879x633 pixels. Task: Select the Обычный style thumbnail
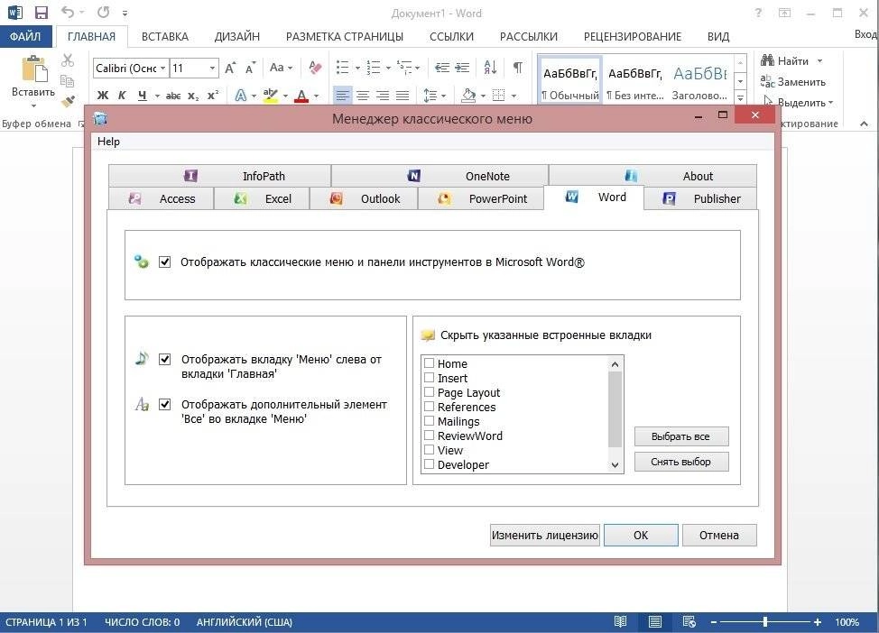tap(570, 79)
